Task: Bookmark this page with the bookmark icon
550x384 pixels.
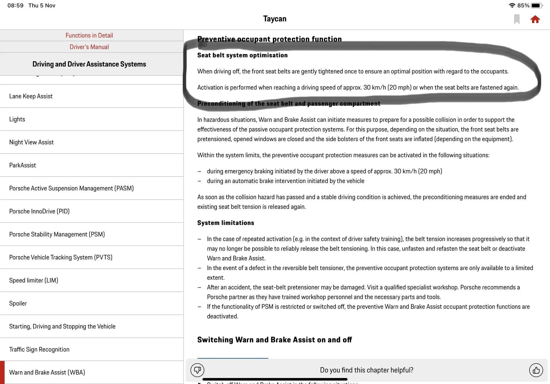Action: coord(517,19)
